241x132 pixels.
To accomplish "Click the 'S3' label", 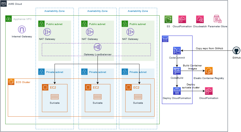I will click(x=168, y=27).
